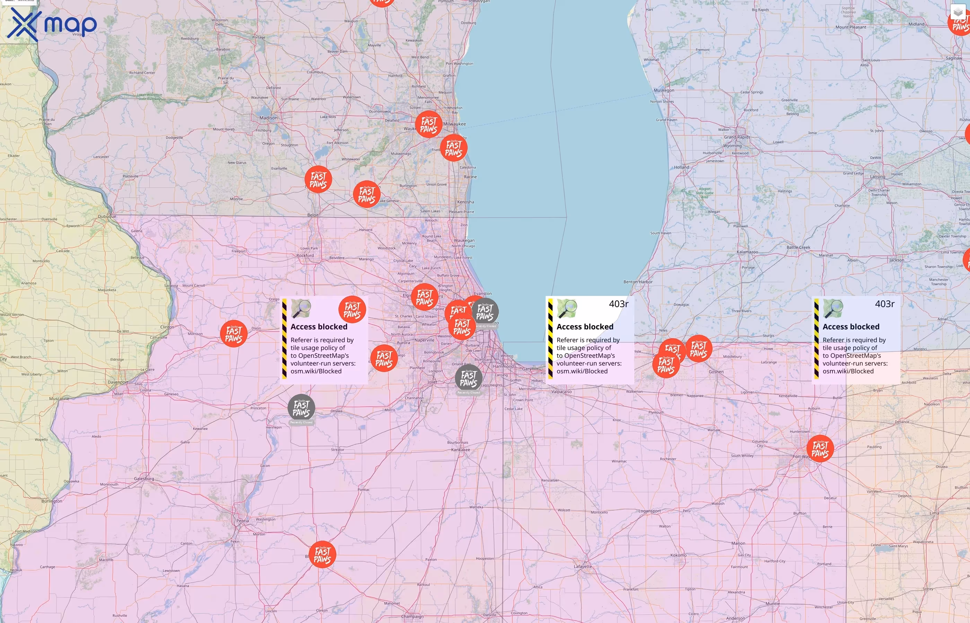The width and height of the screenshot is (970, 623).
Task: Click the Fast Paws marker over the left Access blocked tile
Action: coord(352,310)
